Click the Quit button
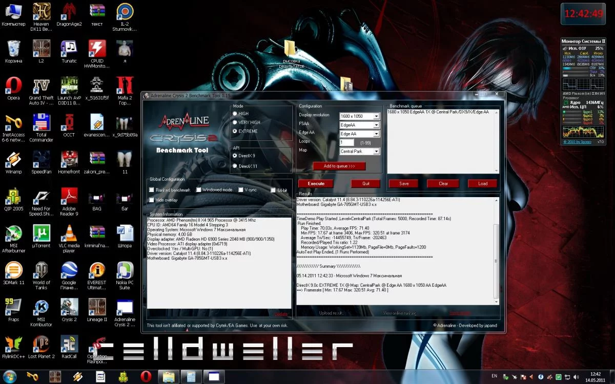Image resolution: width=615 pixels, height=384 pixels. 365,183
